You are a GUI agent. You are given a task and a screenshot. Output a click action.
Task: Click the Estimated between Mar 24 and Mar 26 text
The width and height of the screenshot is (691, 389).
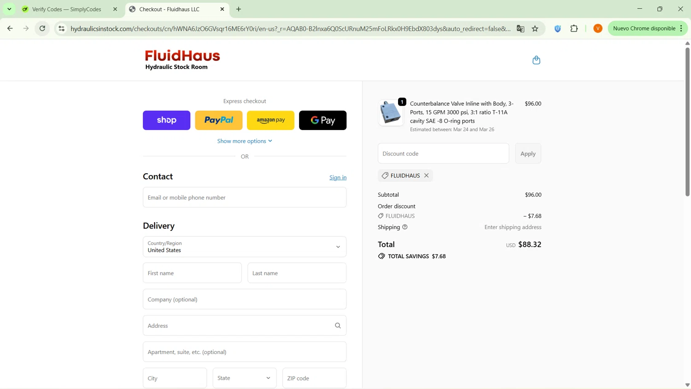[452, 130]
